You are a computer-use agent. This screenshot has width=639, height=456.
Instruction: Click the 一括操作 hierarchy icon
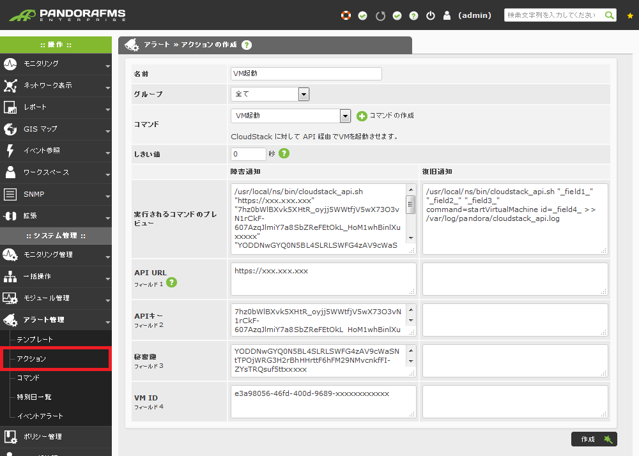(10, 277)
